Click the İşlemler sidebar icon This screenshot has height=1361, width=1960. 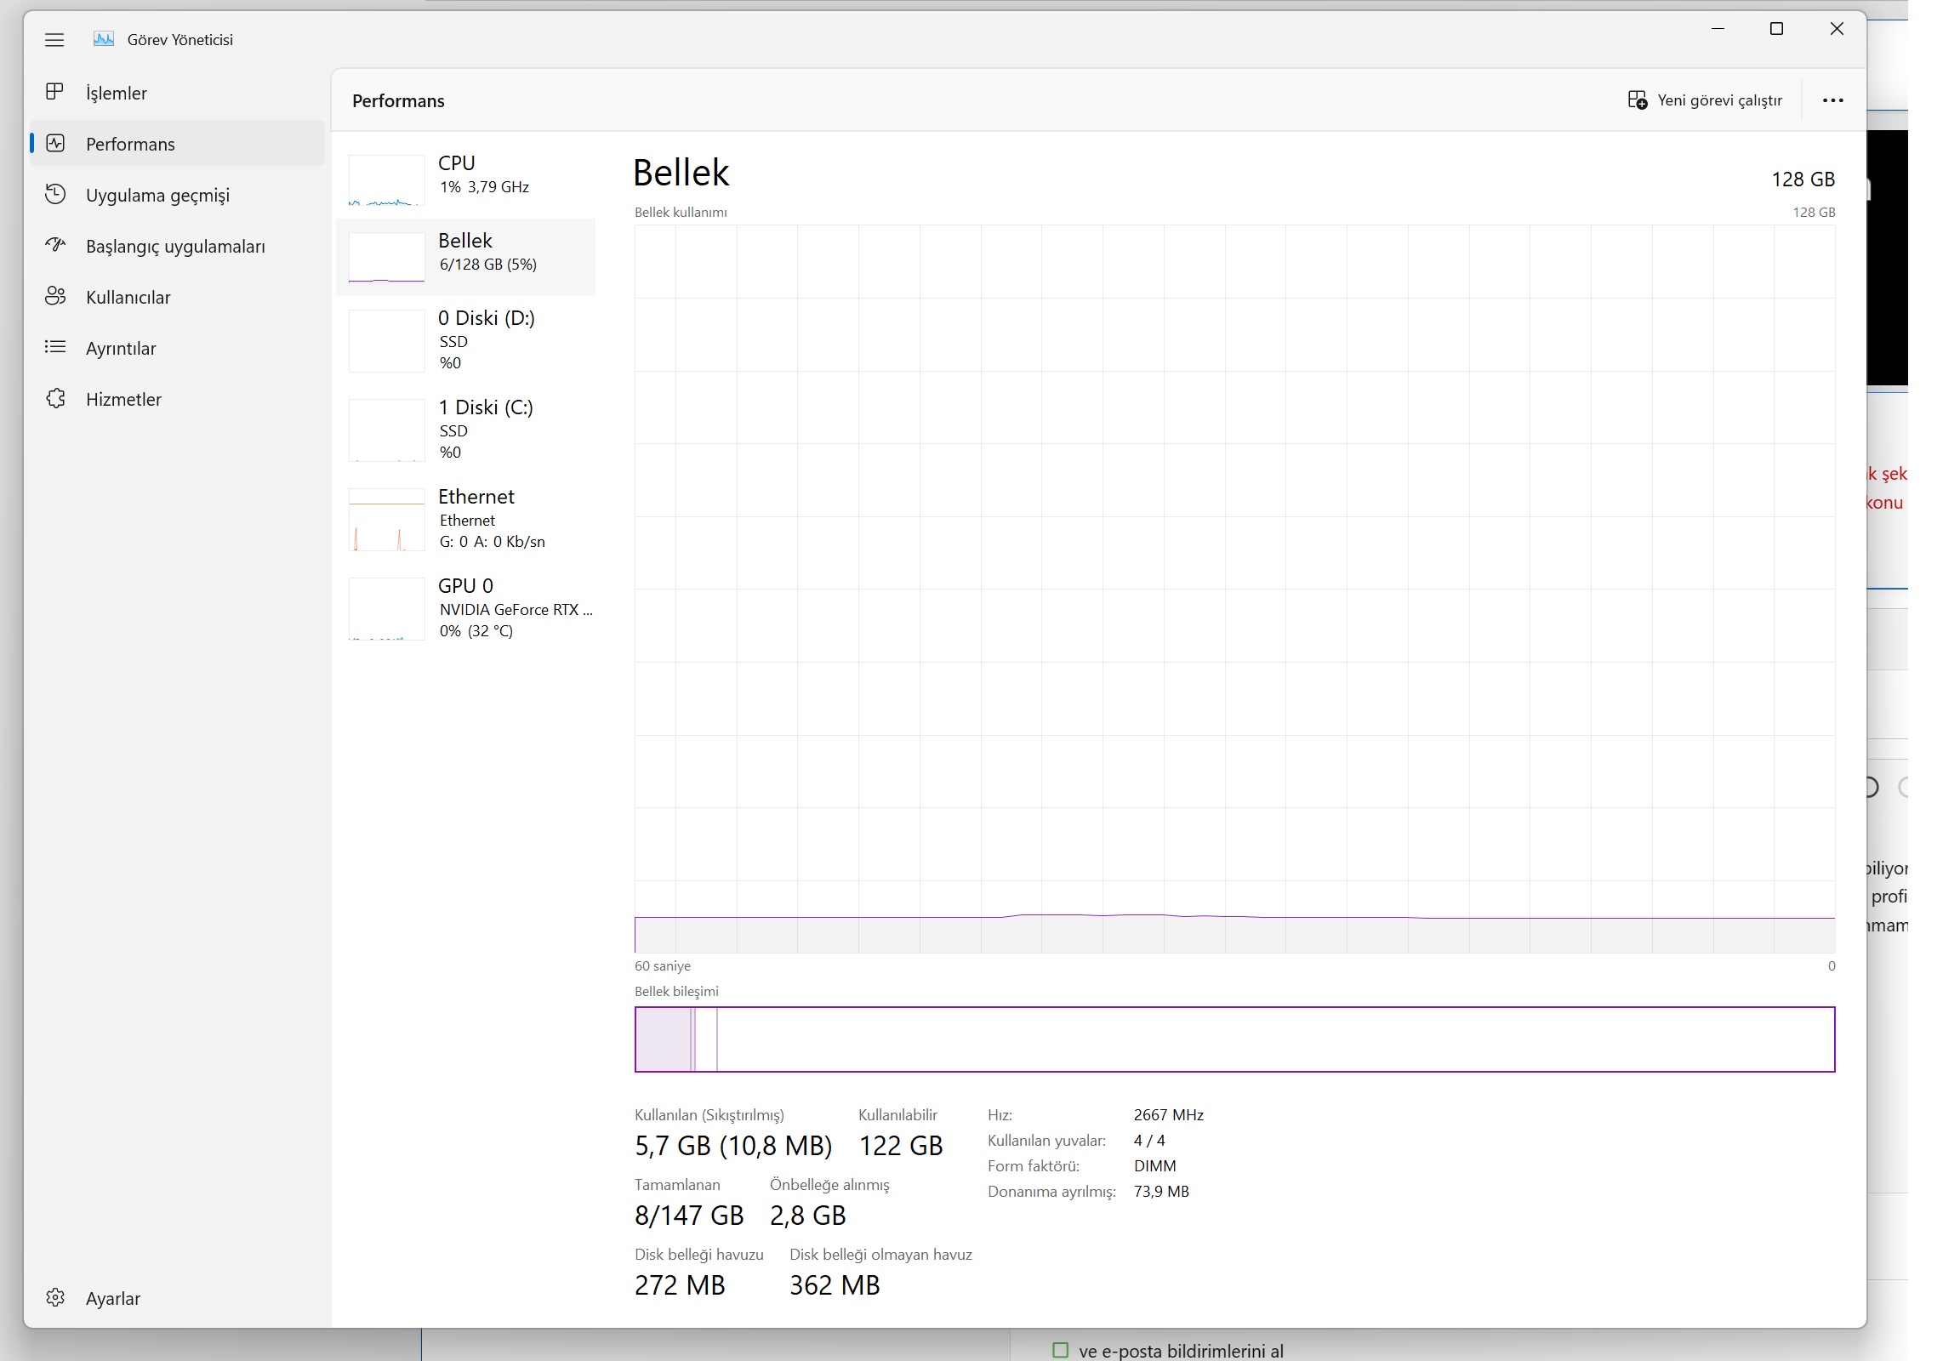tap(54, 92)
